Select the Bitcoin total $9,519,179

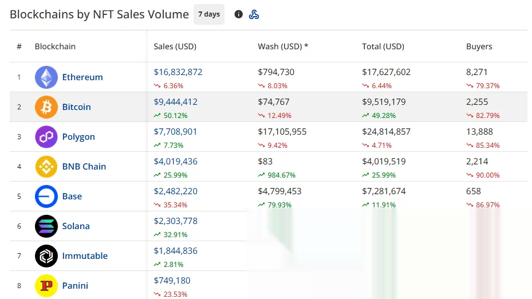click(384, 102)
